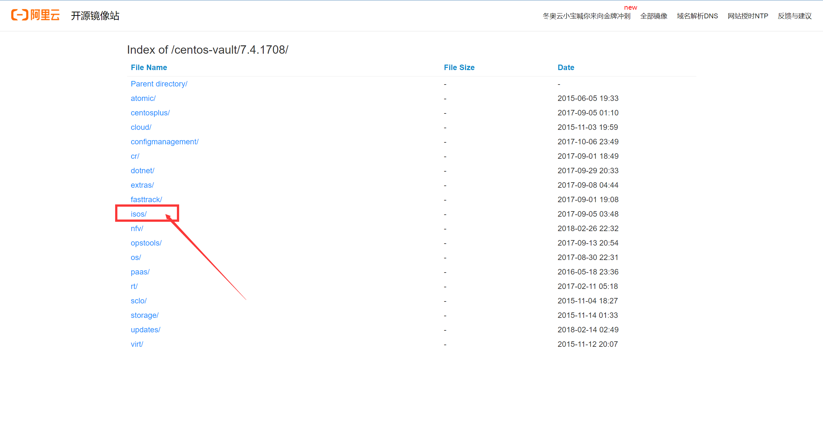823x431 pixels.
Task: Select the date 2017-09-08 04:44
Action: [588, 185]
